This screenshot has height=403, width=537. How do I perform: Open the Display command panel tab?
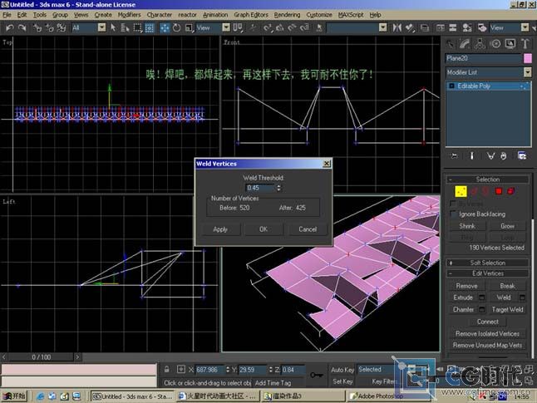coord(510,44)
